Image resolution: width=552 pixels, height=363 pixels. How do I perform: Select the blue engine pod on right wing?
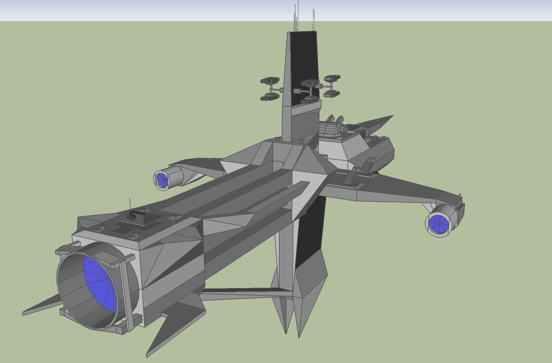click(438, 224)
